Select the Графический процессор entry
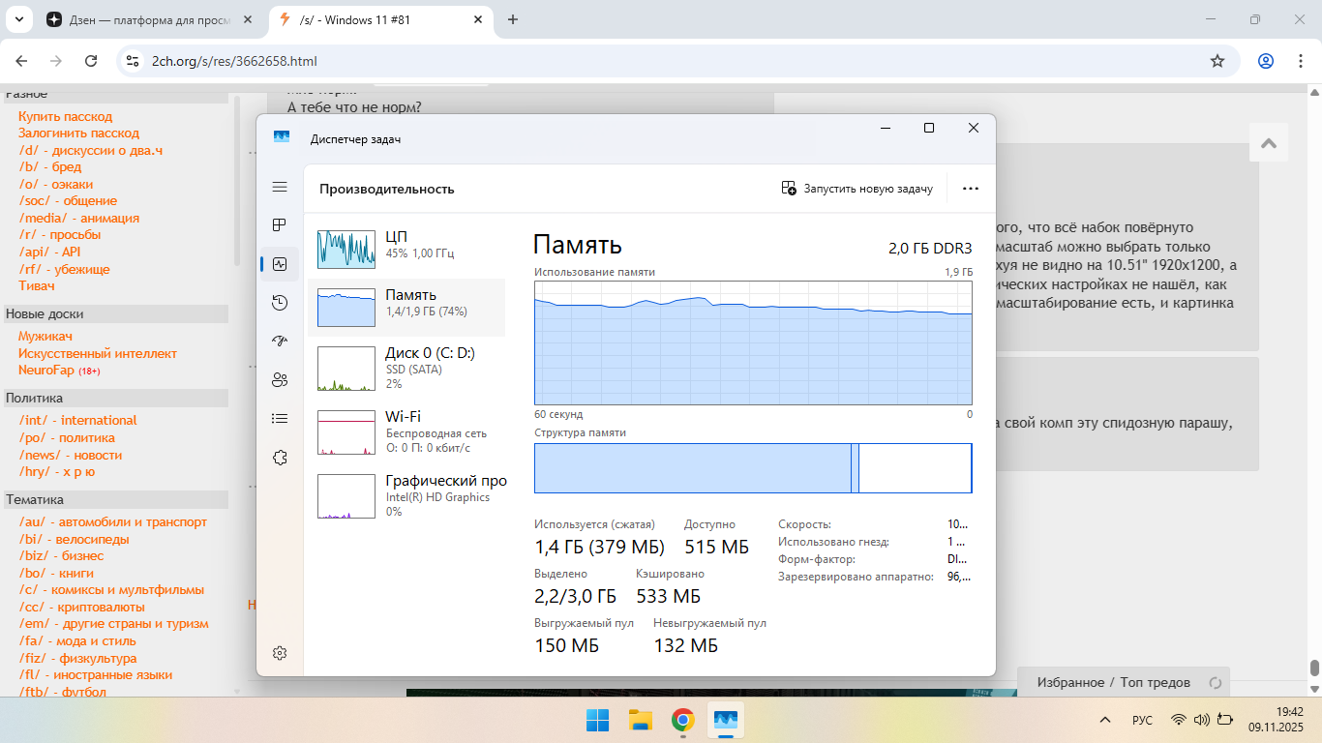 click(x=406, y=495)
